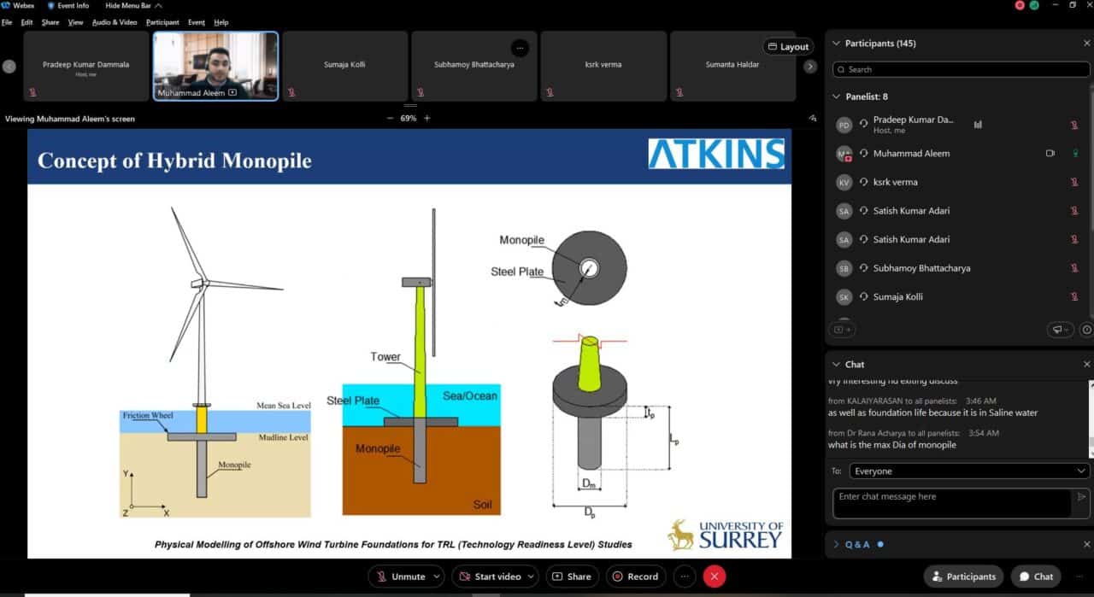Screen dimensions: 1094x597
Task: Click the circular icon at participant list bottom right
Action: tap(1086, 329)
